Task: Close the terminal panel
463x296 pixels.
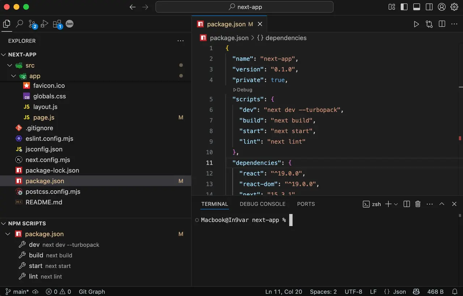Action: click(x=454, y=204)
